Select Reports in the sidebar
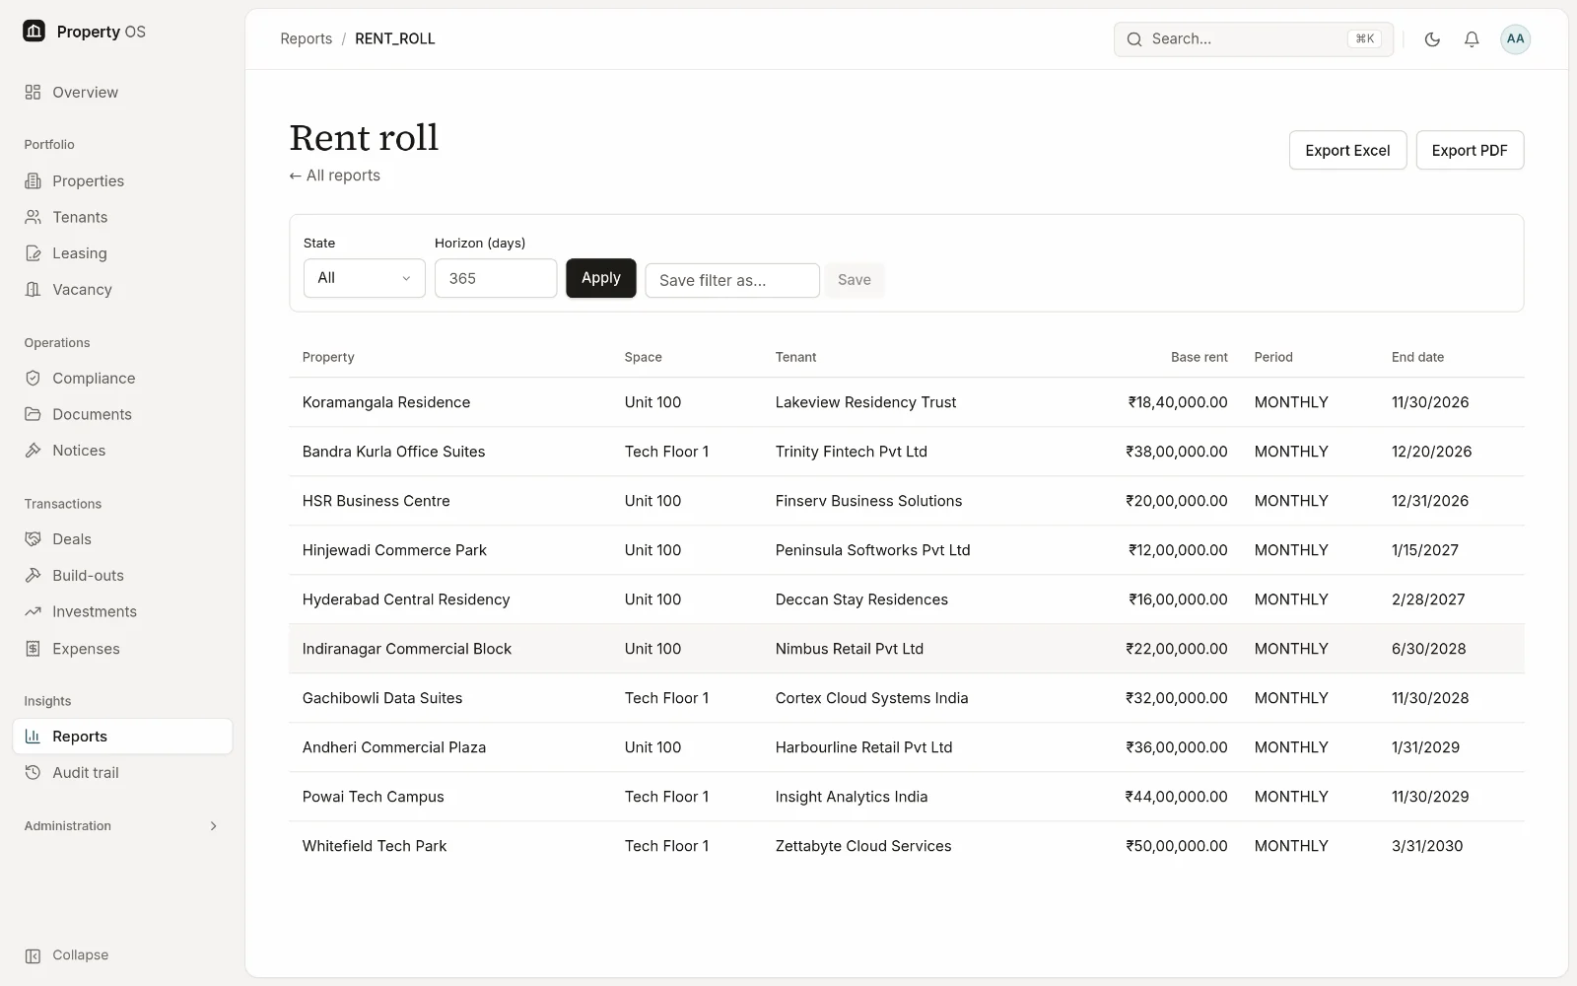Screen dimensions: 1577x986 pos(122,737)
